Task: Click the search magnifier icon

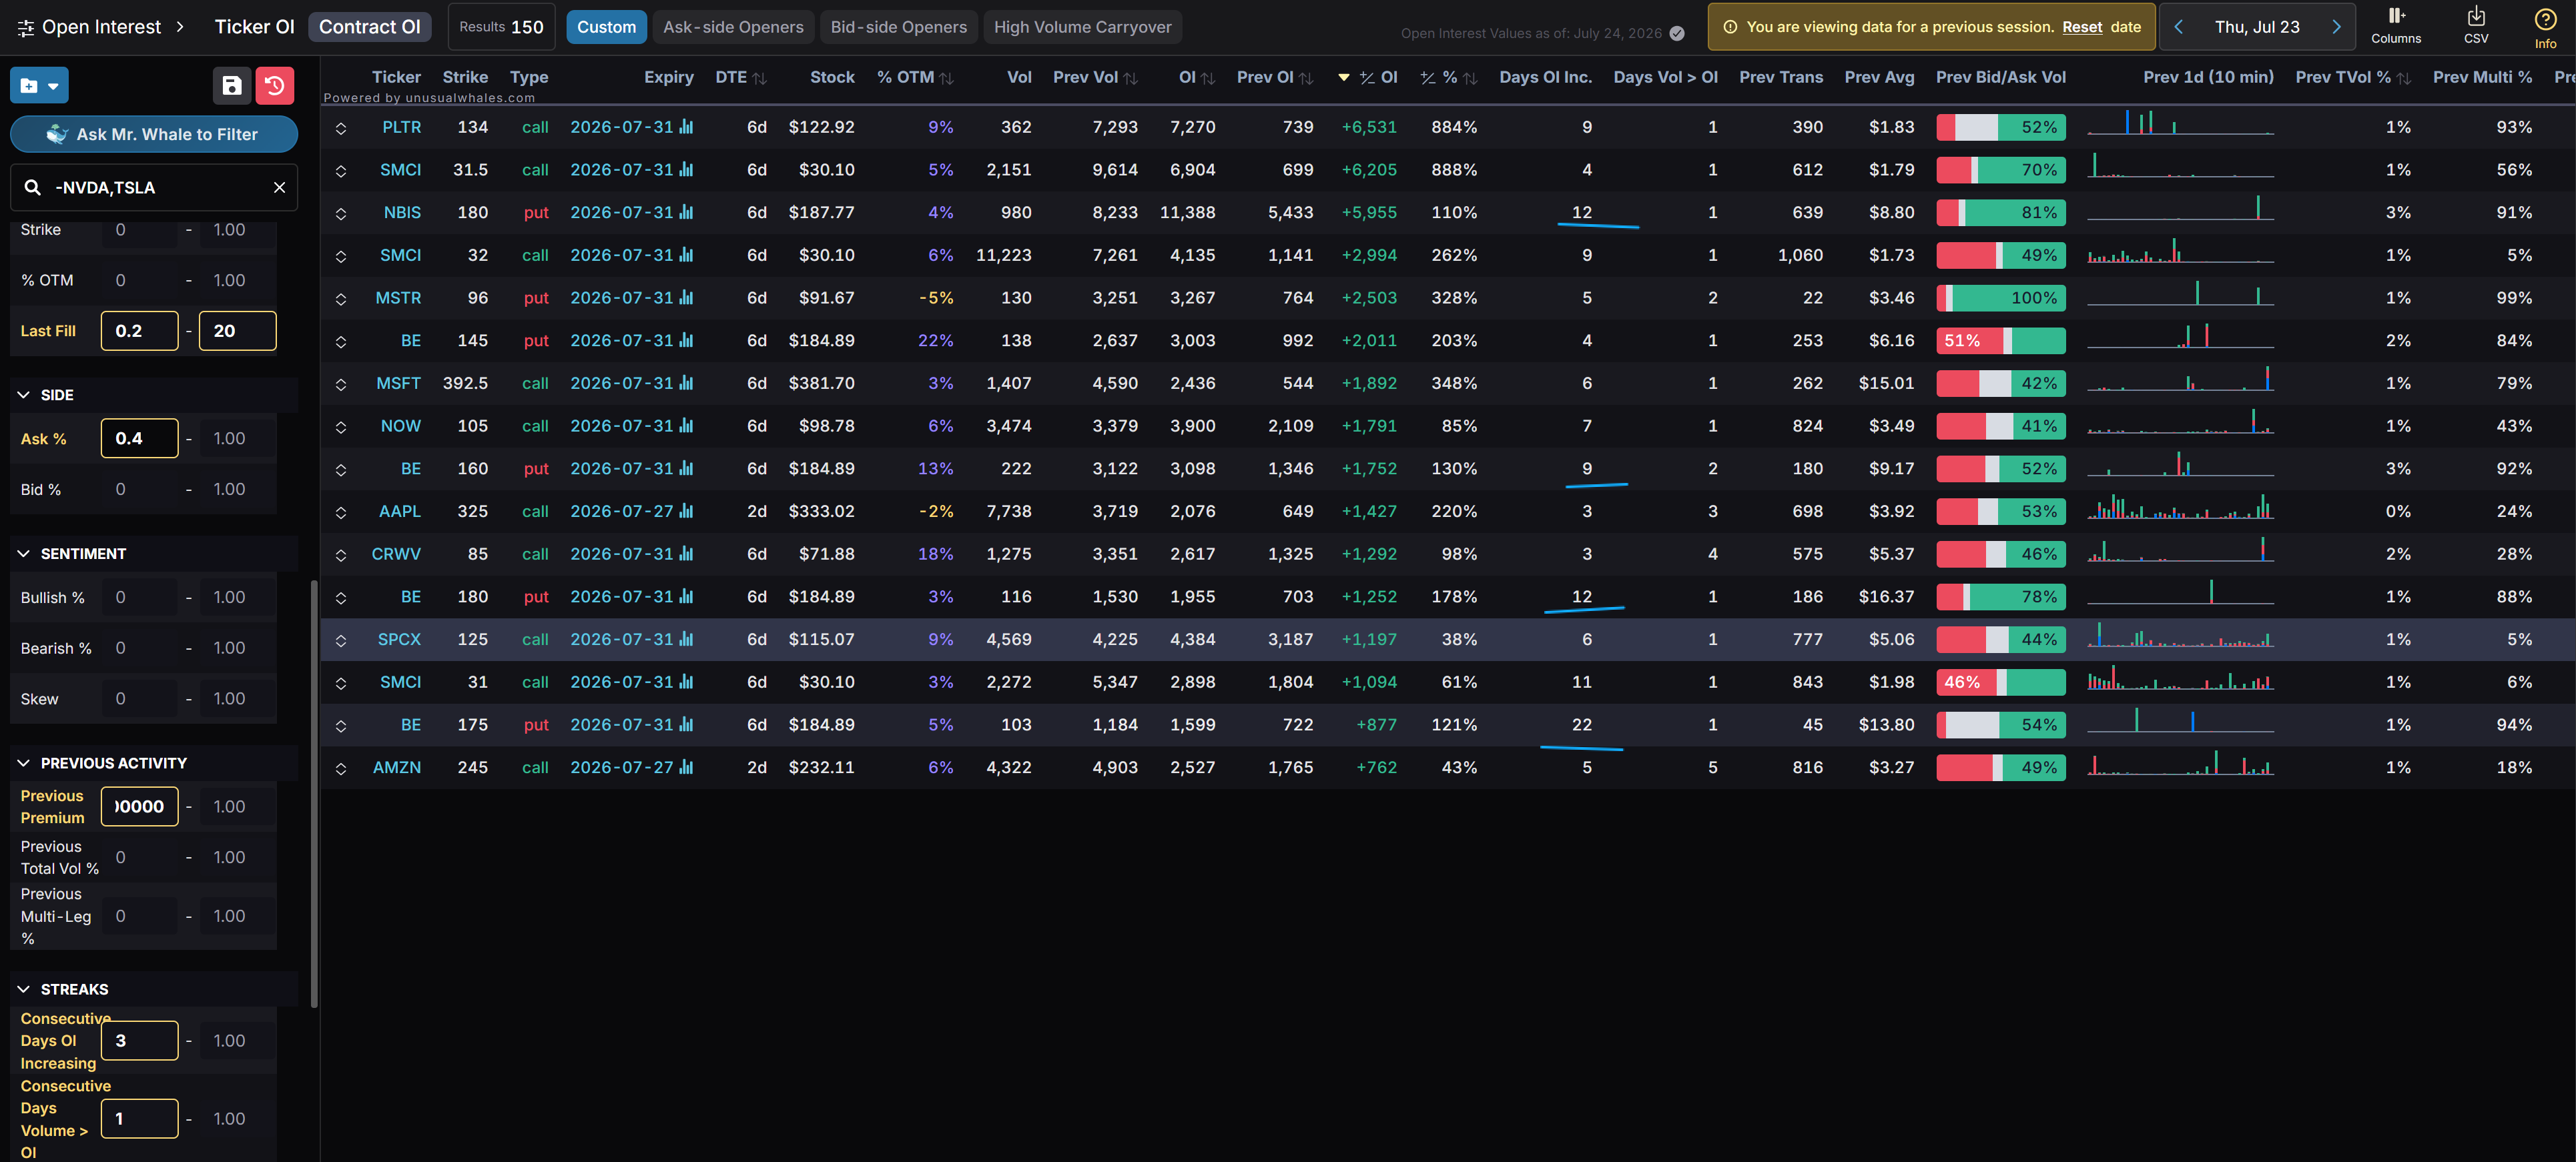Action: pos(33,188)
